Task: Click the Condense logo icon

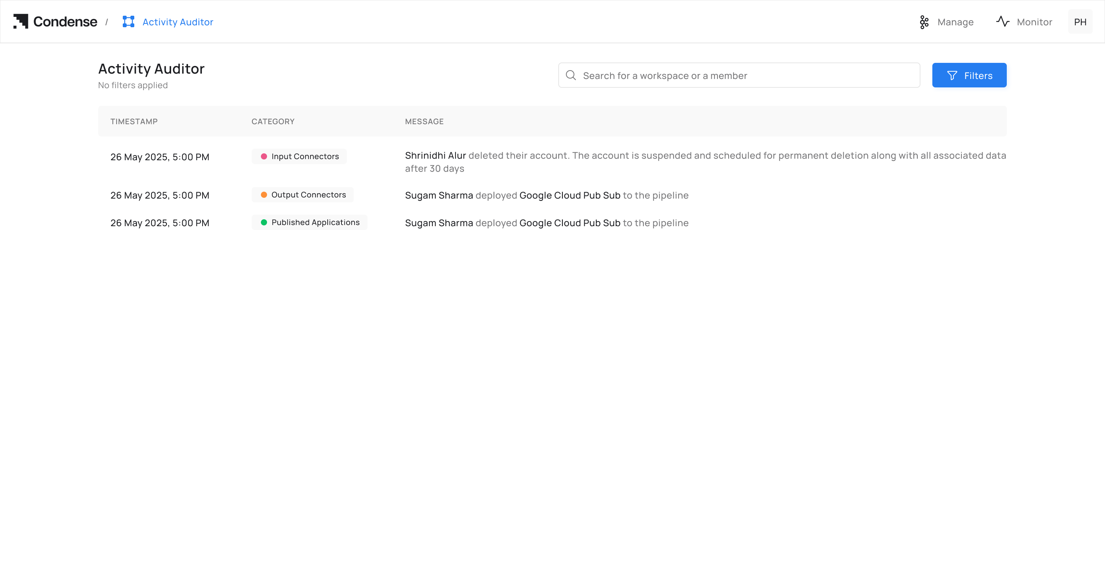Action: pos(21,21)
